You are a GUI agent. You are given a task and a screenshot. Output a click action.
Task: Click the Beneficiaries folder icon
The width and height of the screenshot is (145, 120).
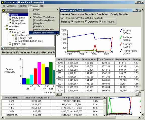click(13, 35)
